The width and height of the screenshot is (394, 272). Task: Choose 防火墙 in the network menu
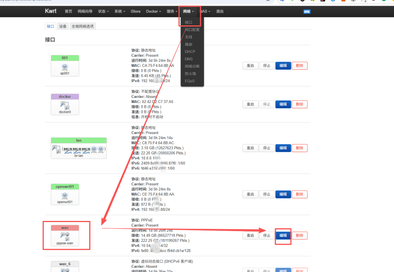pos(190,73)
